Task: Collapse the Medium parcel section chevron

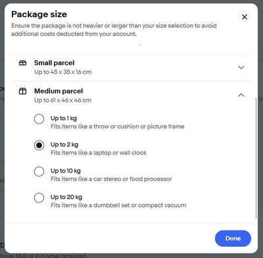Action: (241, 95)
